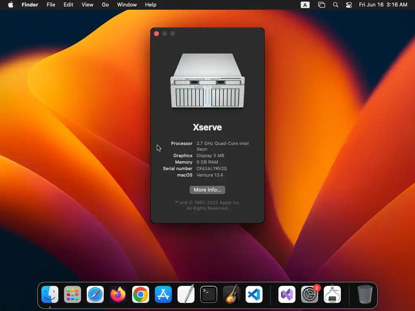The width and height of the screenshot is (415, 311).
Task: Open the Trash in the Dock
Action: point(365,294)
